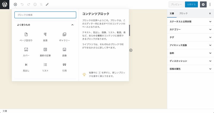This screenshot has width=214, height=113.
Task: Switch to the ブロック sidebar tab
Action: click(183, 13)
